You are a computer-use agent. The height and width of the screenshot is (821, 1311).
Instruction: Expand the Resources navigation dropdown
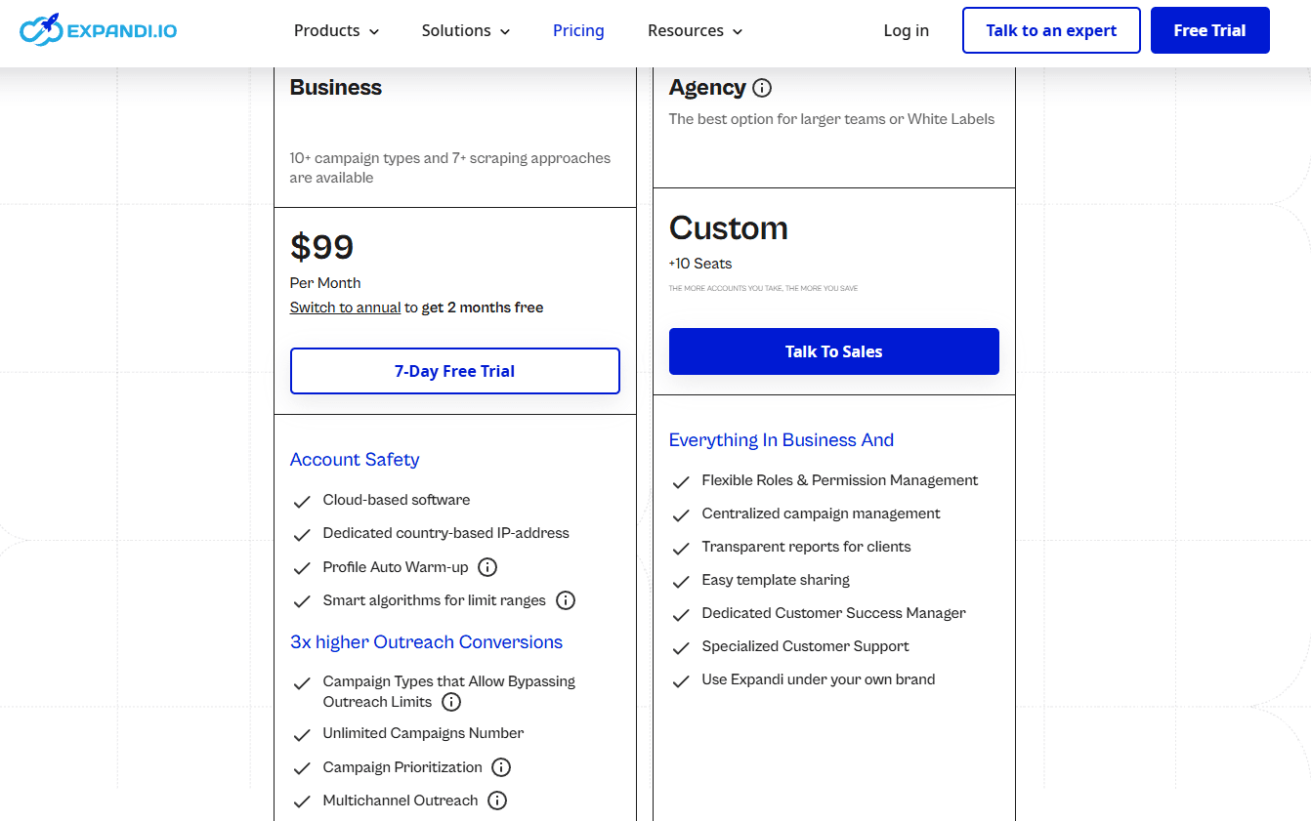pos(695,31)
